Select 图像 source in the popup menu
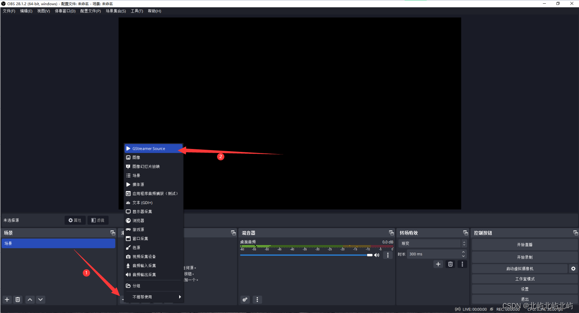Screen dimensions: 579x313 coord(153,157)
